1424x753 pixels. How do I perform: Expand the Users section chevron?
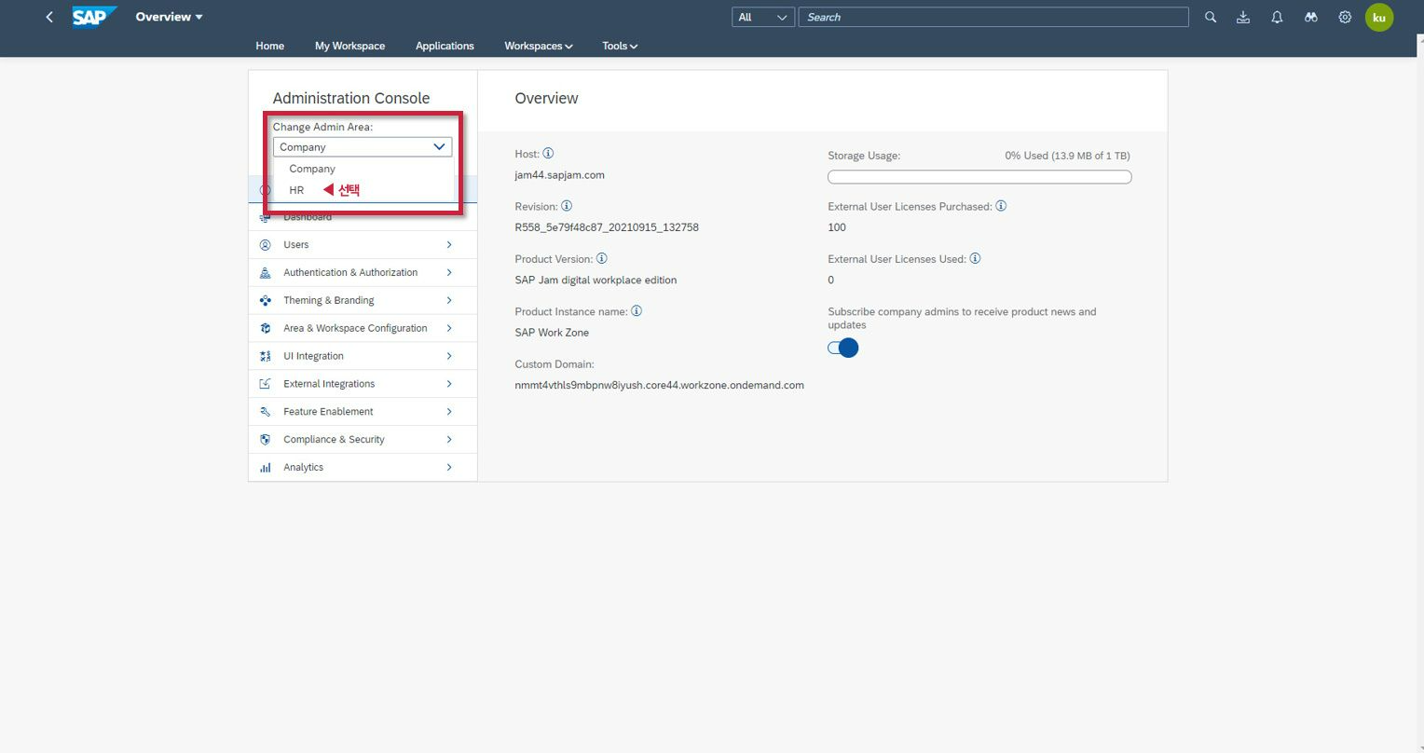[449, 245]
